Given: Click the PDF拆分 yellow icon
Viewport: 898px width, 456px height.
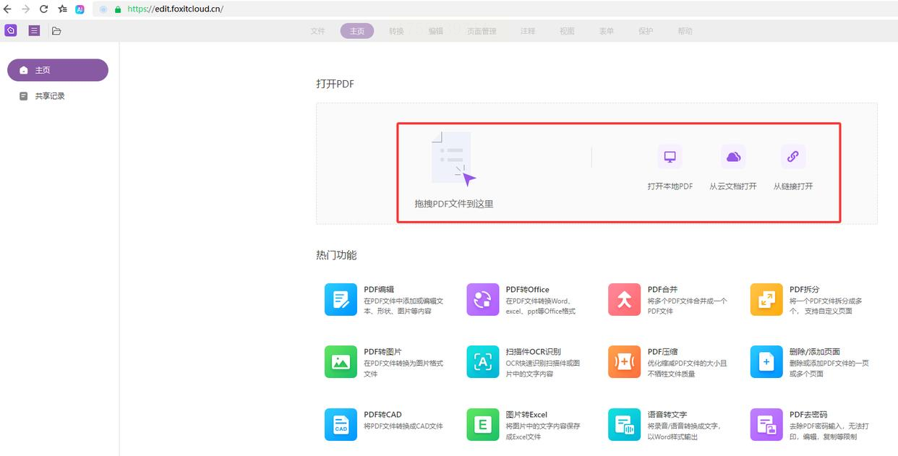Looking at the screenshot, I should click(x=766, y=299).
